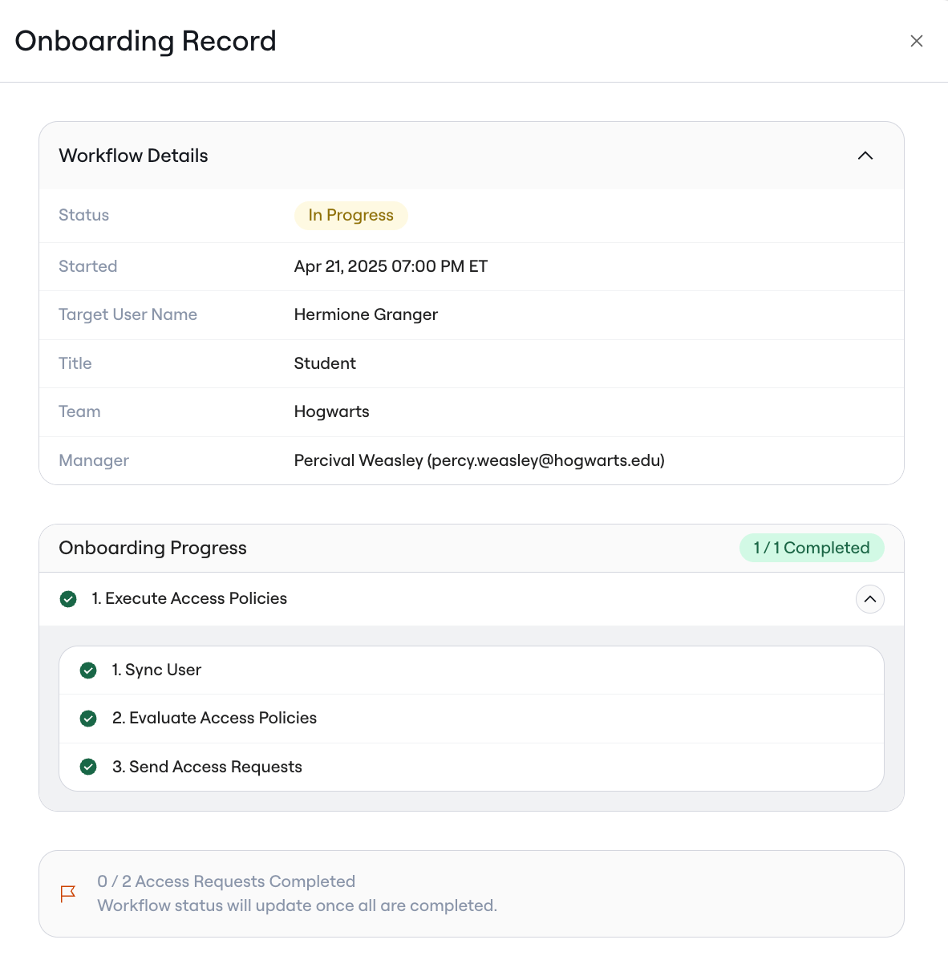The height and width of the screenshot is (964, 948).
Task: Collapse the Workflow Details section
Action: click(x=865, y=156)
